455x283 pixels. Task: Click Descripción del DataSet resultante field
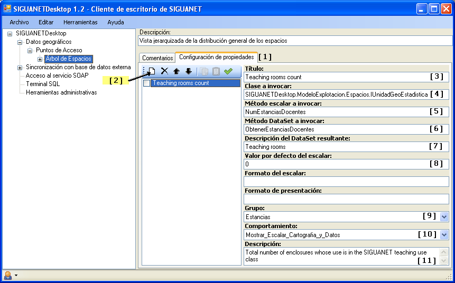(347, 147)
